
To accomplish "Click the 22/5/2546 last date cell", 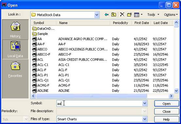I will [x=160, y=91].
